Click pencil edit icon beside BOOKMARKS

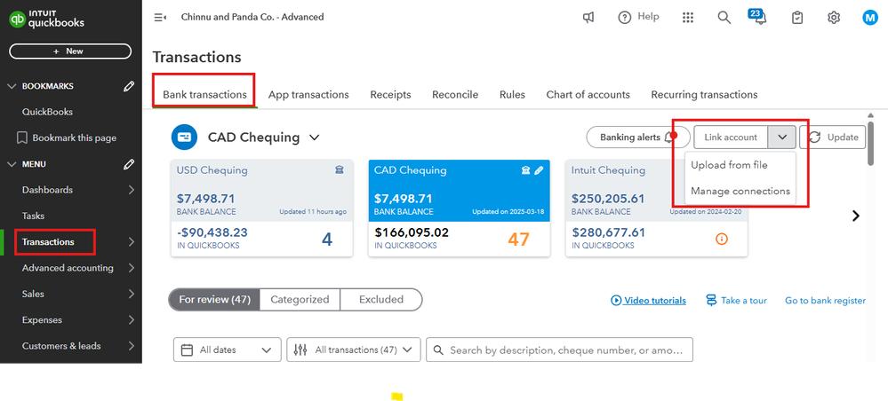129,86
